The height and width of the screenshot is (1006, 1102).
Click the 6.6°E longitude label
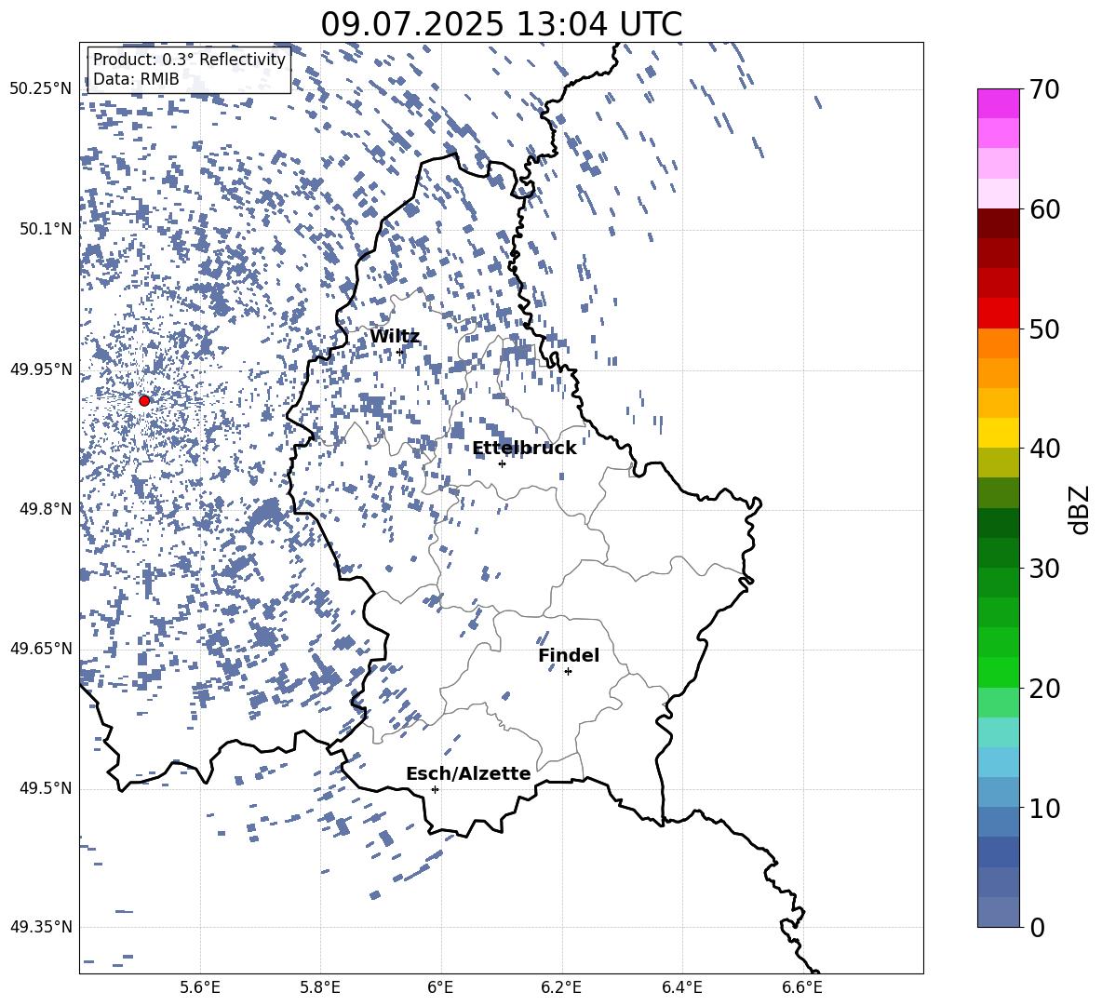pos(802,987)
